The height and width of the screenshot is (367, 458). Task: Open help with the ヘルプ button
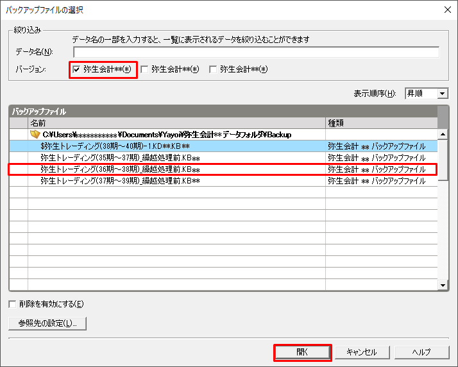pos(422,352)
